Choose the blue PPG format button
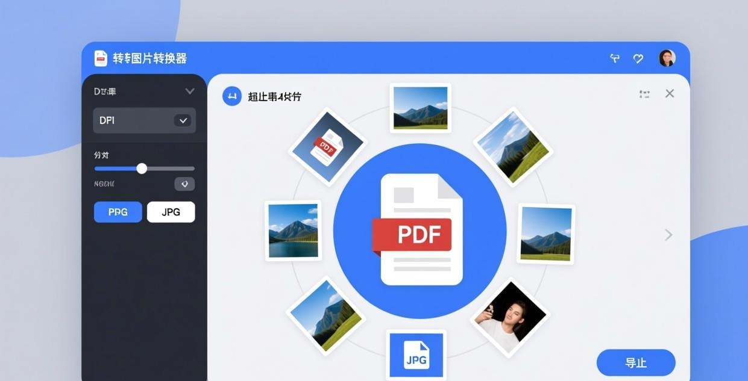Image resolution: width=748 pixels, height=381 pixels. pyautogui.click(x=118, y=212)
